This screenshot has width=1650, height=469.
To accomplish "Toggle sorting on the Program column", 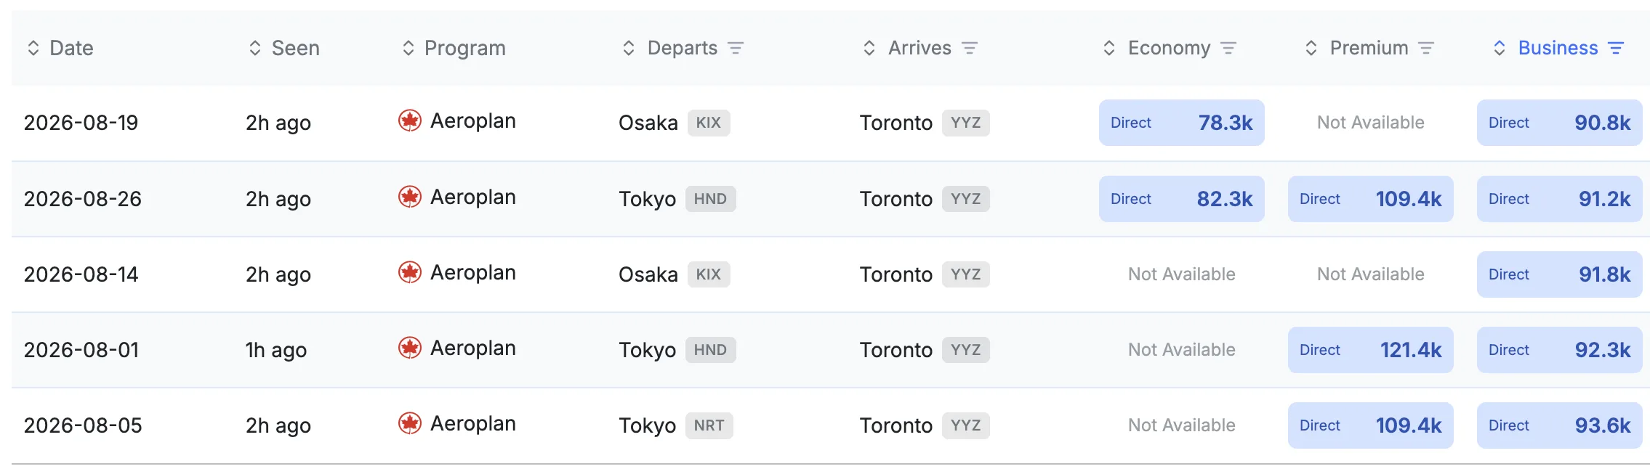I will 454,48.
